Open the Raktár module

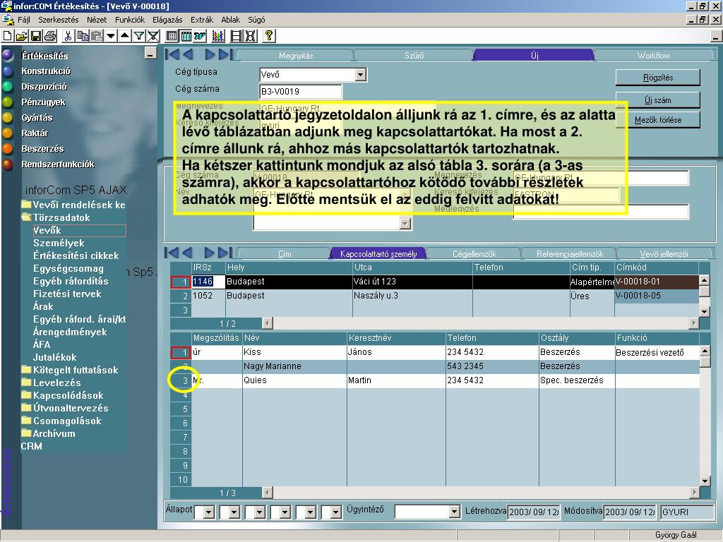35,133
